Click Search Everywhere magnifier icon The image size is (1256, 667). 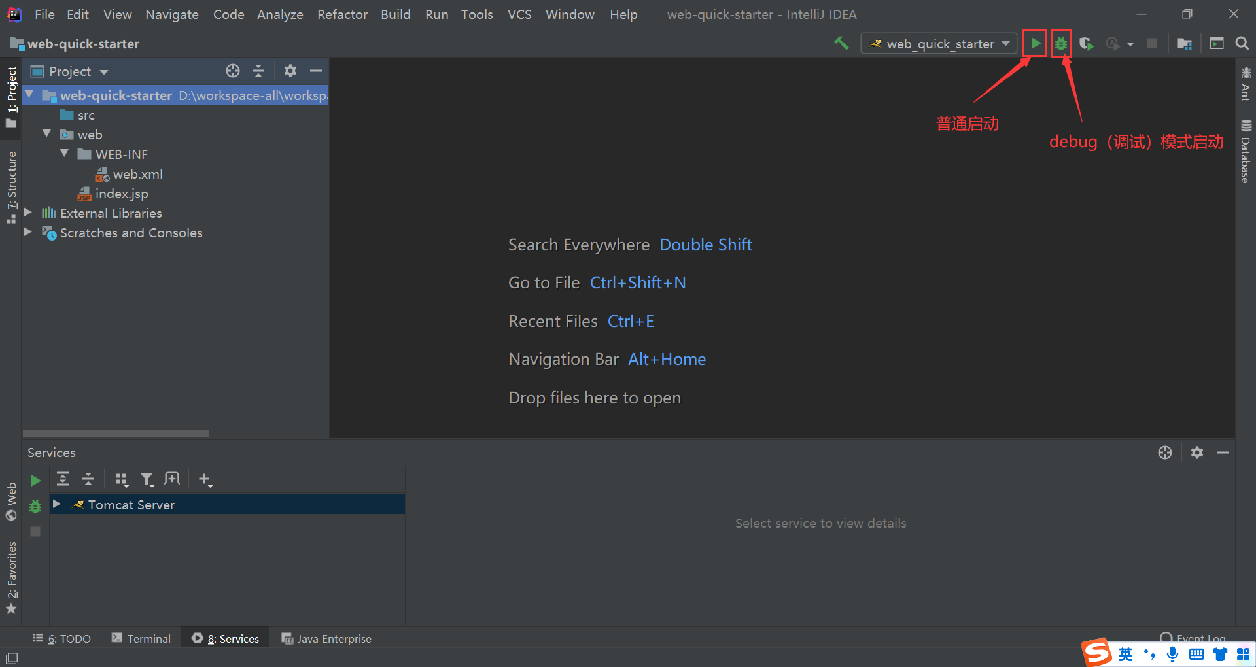tap(1242, 43)
